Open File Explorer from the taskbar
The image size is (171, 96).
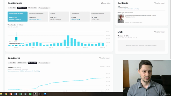click(x=1, y=94)
